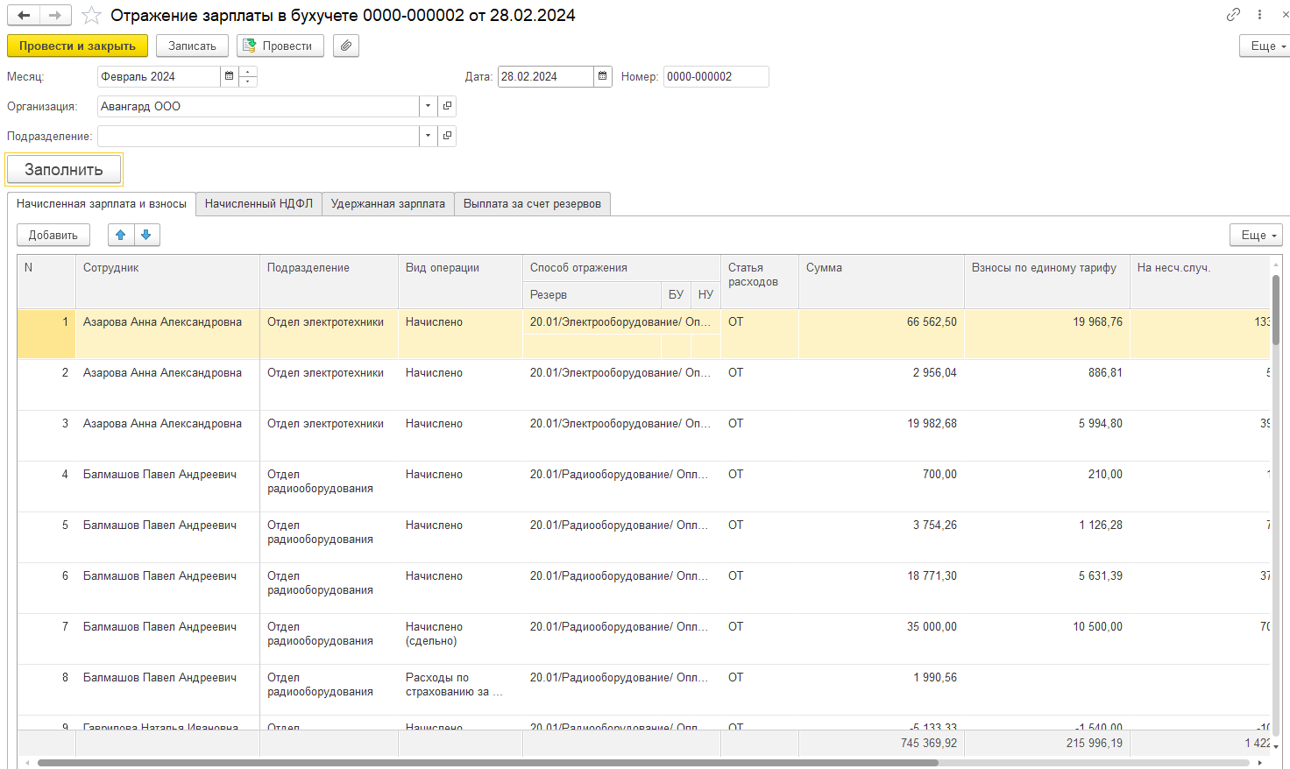This screenshot has height=769, width=1290.
Task: Click the Сумма column header
Action: 882,281
